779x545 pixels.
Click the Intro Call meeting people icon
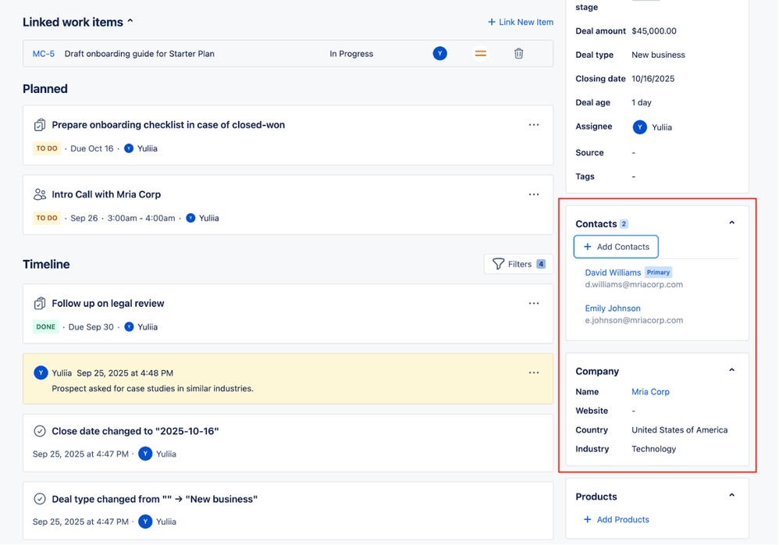(x=40, y=194)
